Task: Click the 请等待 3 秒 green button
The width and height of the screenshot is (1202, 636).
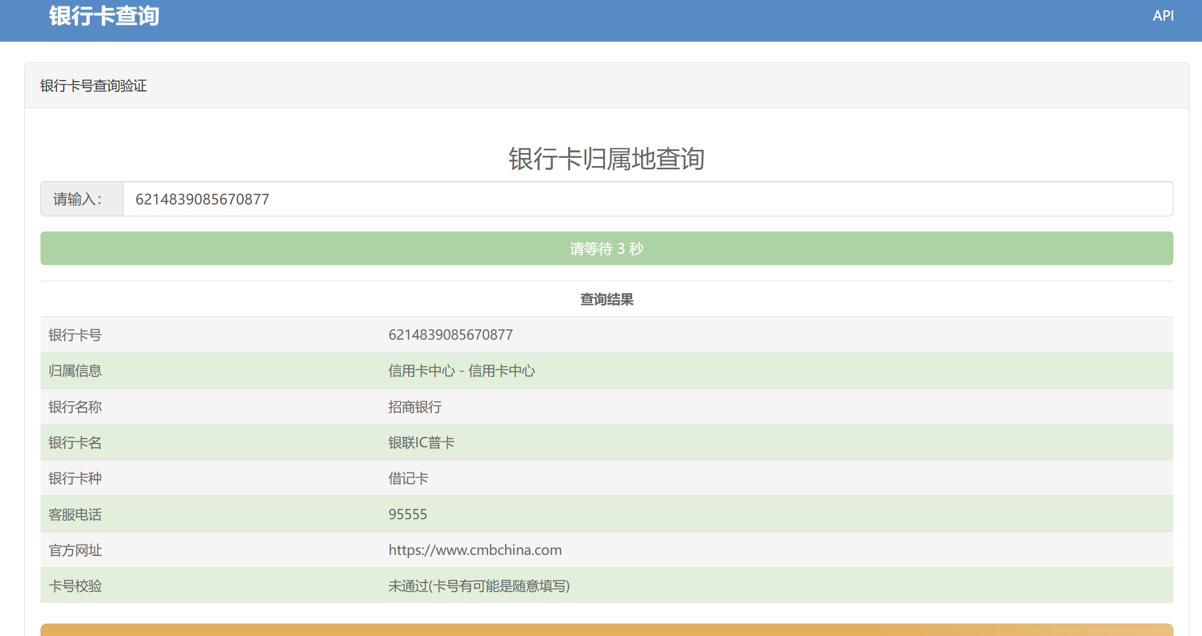Action: (x=607, y=248)
